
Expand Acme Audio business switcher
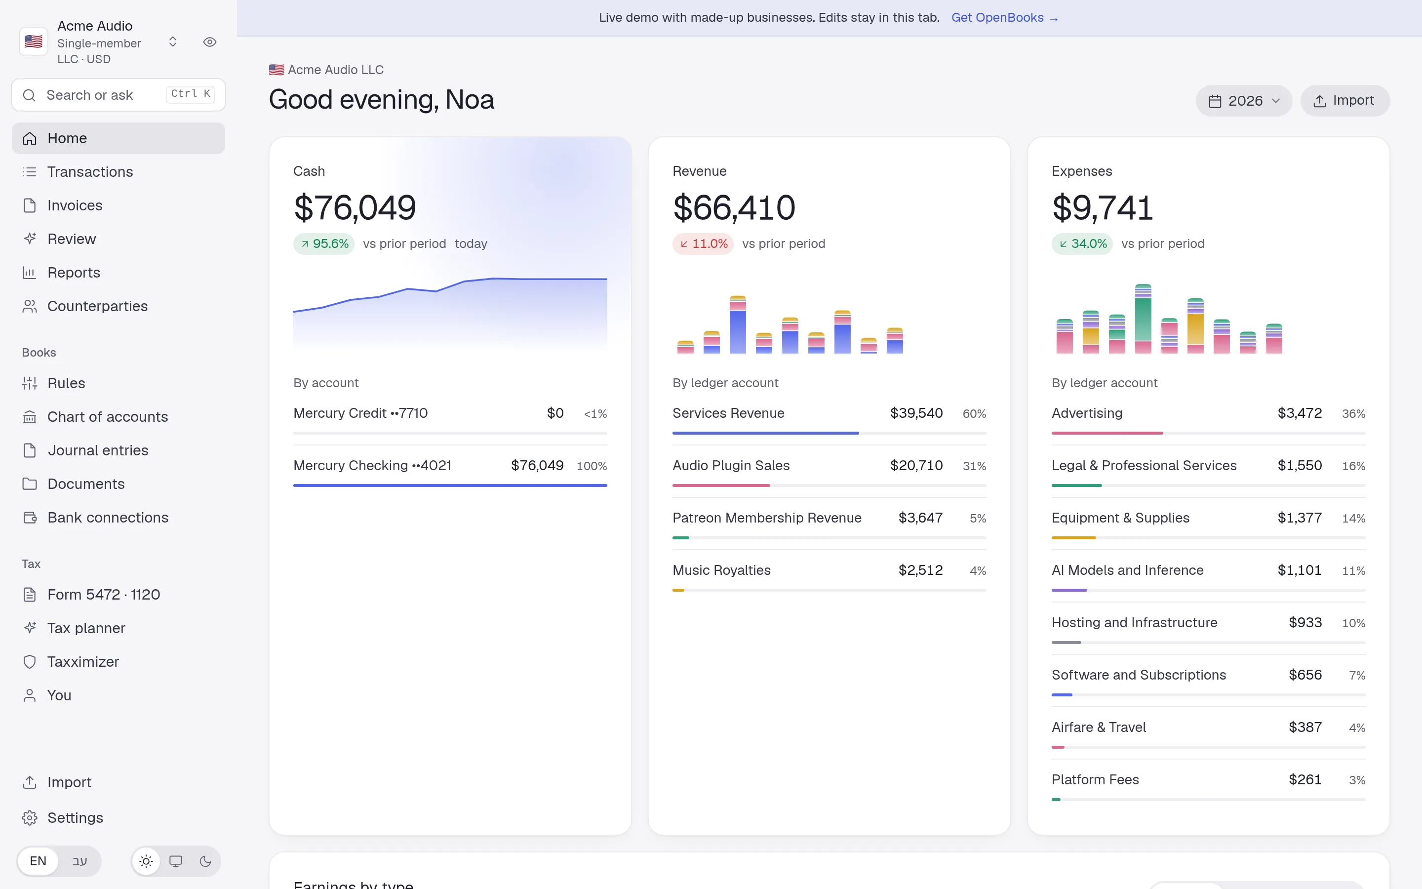[173, 42]
